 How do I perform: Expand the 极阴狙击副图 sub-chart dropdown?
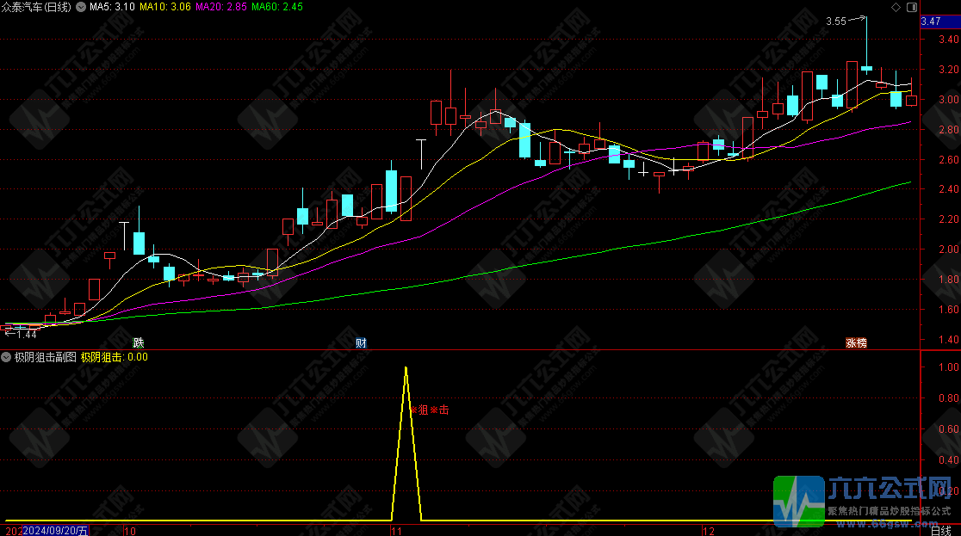click(7, 356)
